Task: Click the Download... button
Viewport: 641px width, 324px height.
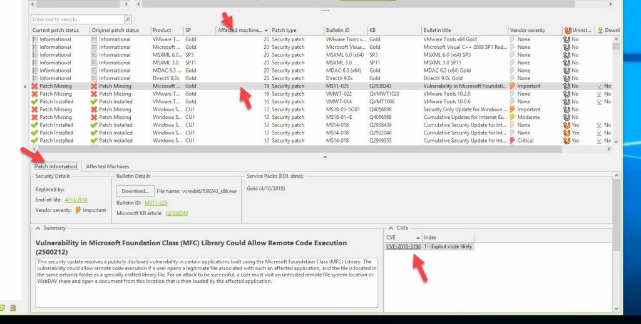Action: 135,191
